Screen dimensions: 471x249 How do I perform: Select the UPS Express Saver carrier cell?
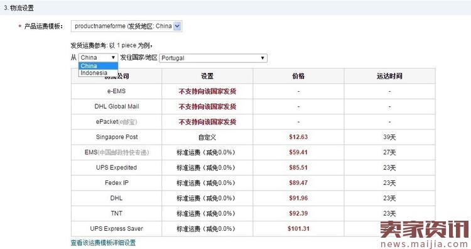coord(117,229)
